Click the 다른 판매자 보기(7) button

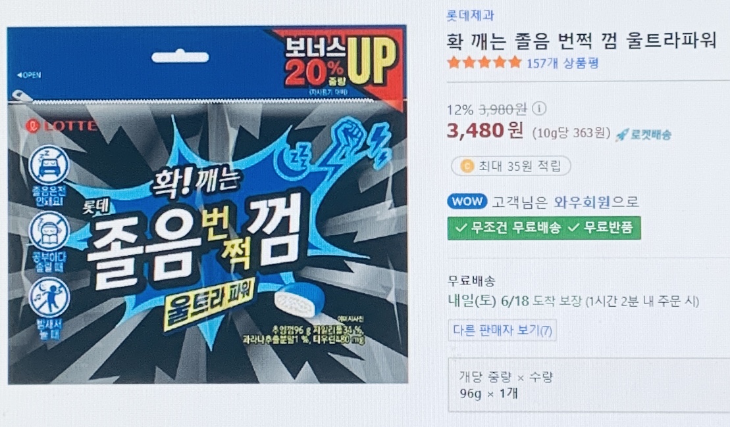tap(502, 330)
